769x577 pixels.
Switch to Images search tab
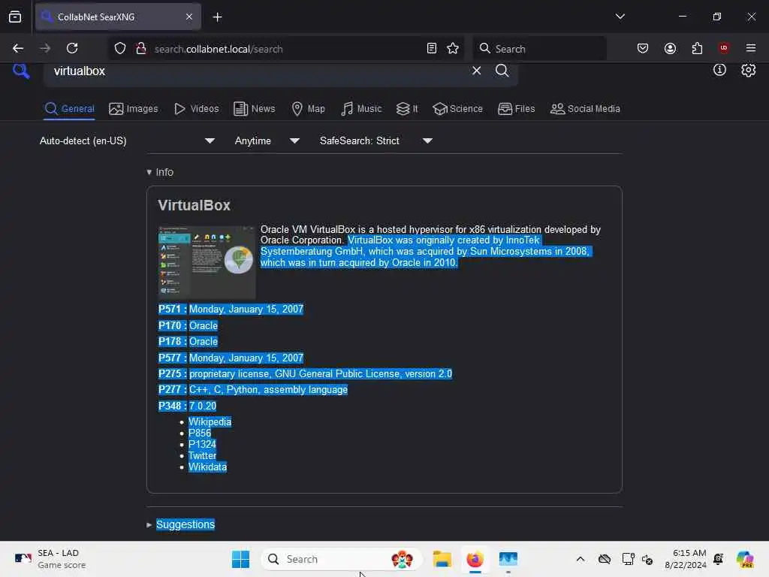(134, 108)
